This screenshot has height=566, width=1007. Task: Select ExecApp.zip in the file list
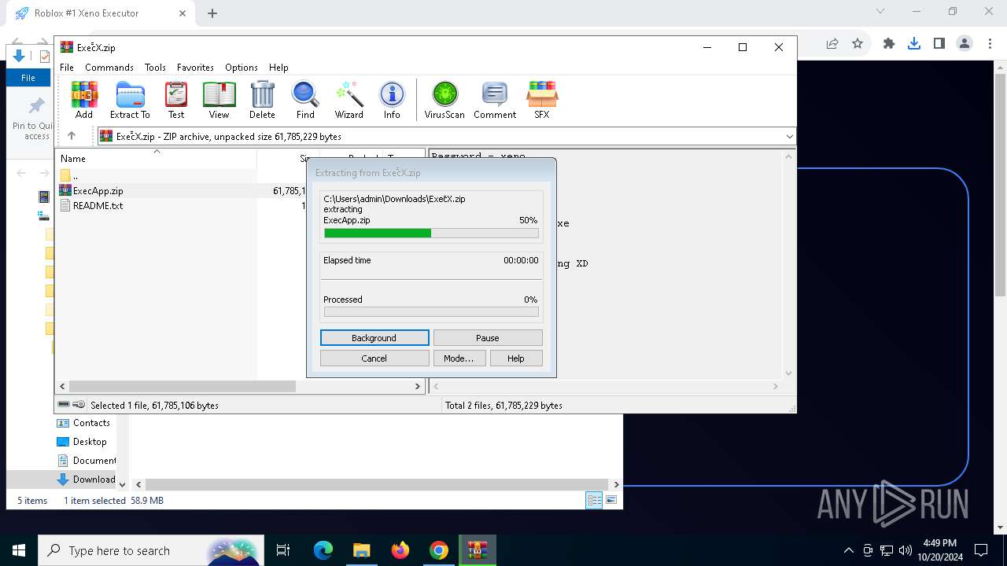coord(98,191)
